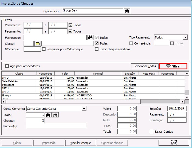Click horizontal scroll left arrow
The width and height of the screenshot is (192, 148).
point(4,102)
